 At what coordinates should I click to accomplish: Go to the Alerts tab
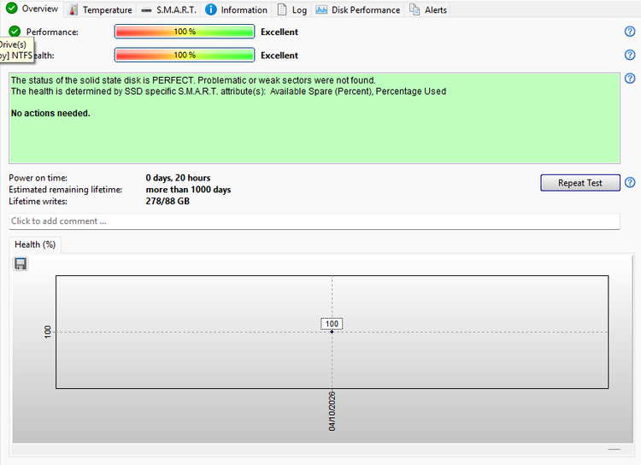click(427, 9)
